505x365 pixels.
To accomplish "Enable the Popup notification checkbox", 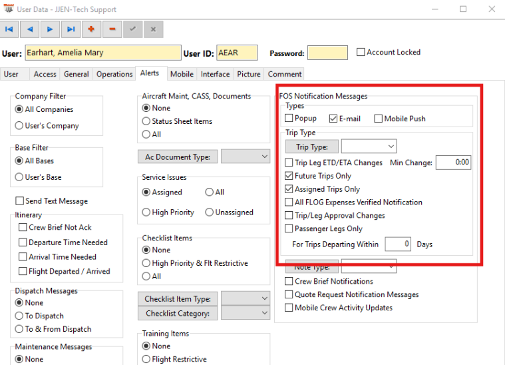I will point(289,119).
